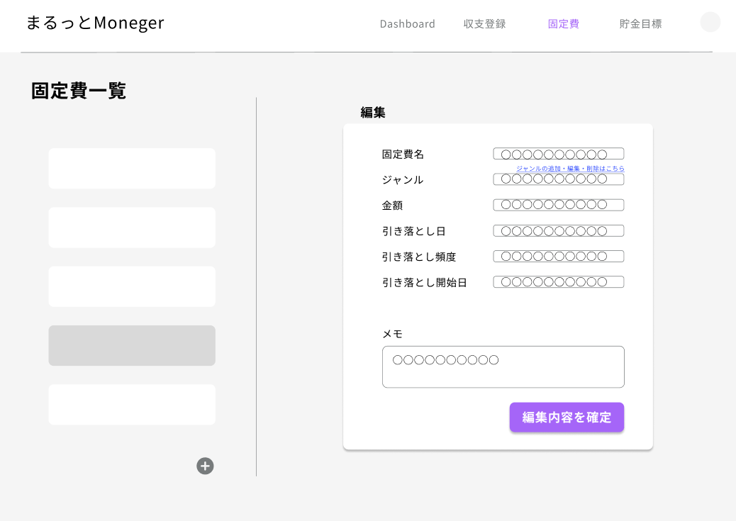Image resolution: width=736 pixels, height=521 pixels.
Task: Click the highlighted gray card in 固定費一覧
Action: pos(132,345)
